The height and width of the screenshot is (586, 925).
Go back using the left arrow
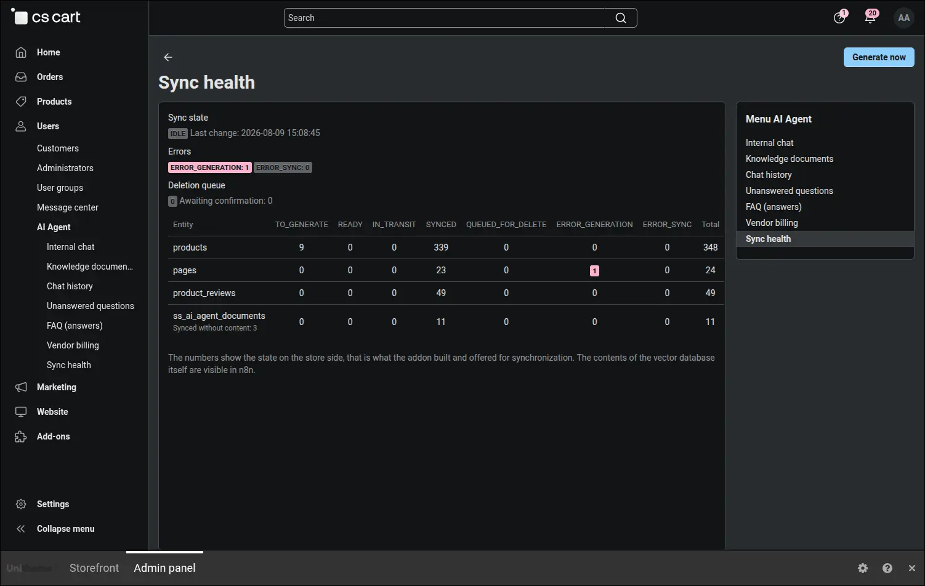click(168, 57)
